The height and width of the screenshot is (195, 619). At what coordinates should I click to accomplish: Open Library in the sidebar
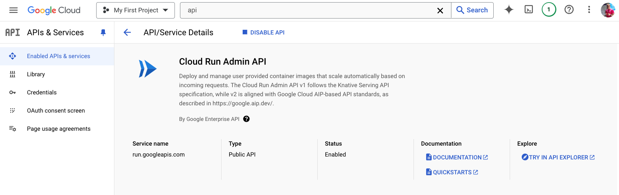36,74
